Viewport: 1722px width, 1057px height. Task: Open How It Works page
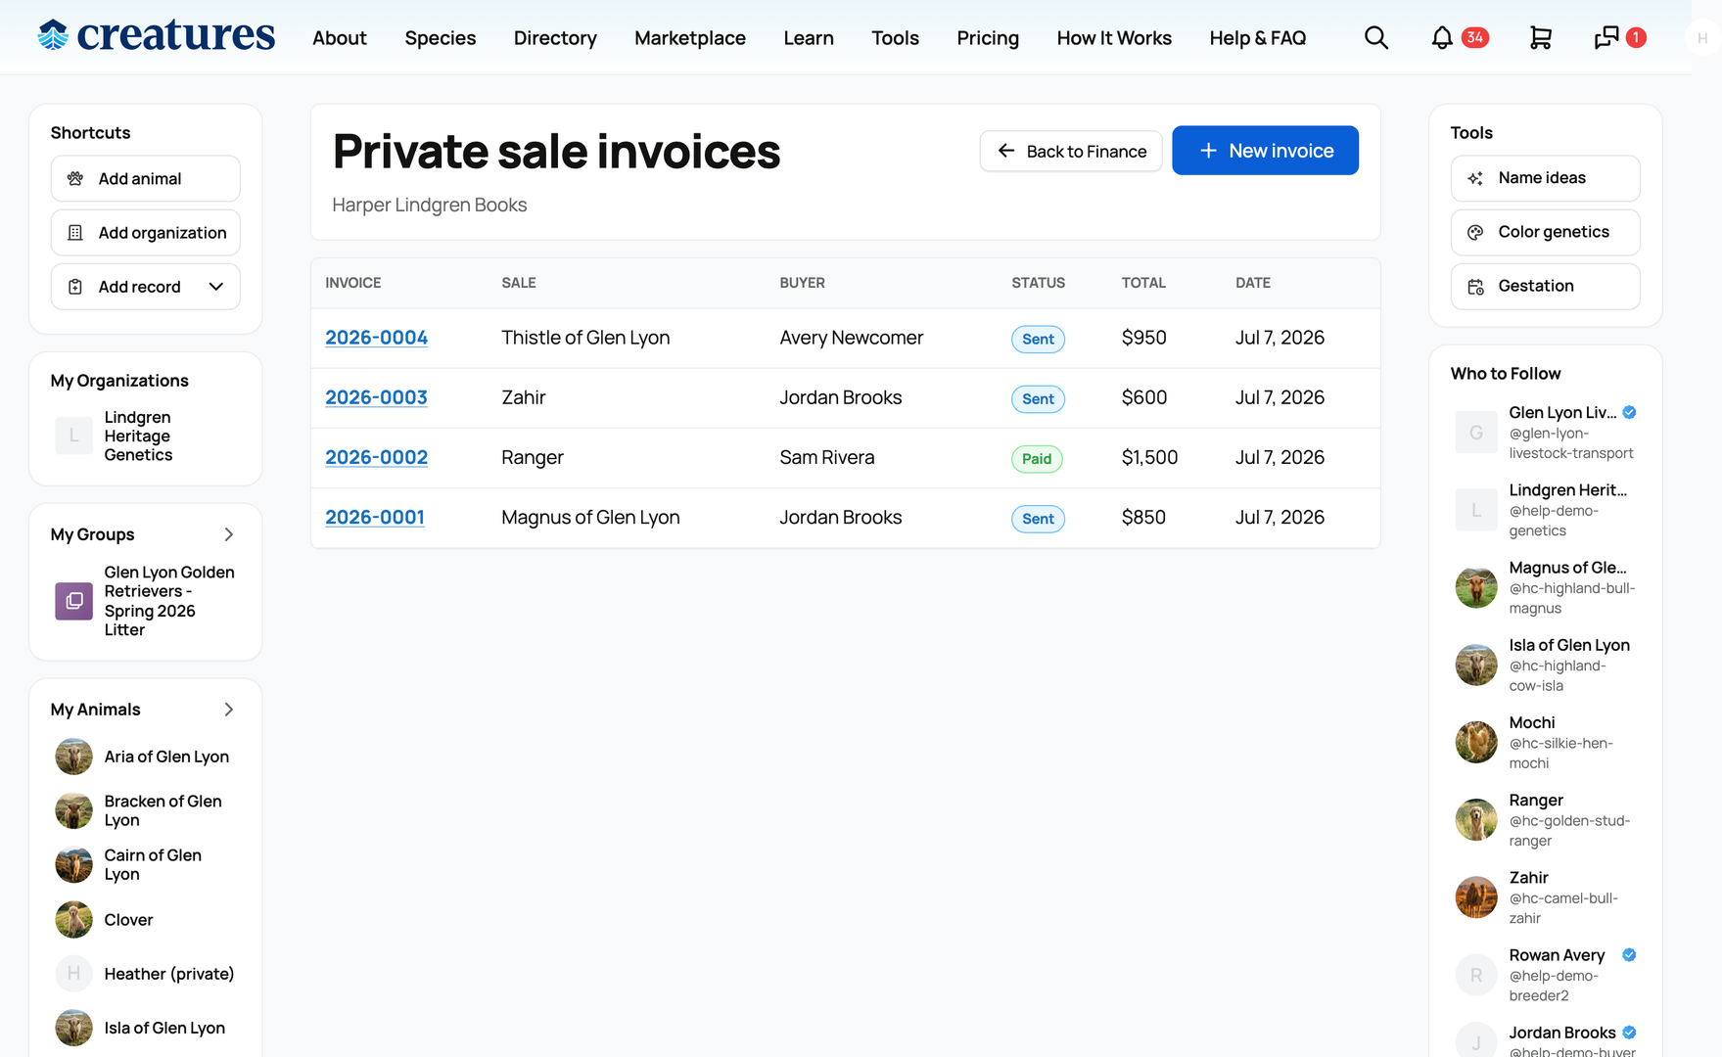[1114, 38]
